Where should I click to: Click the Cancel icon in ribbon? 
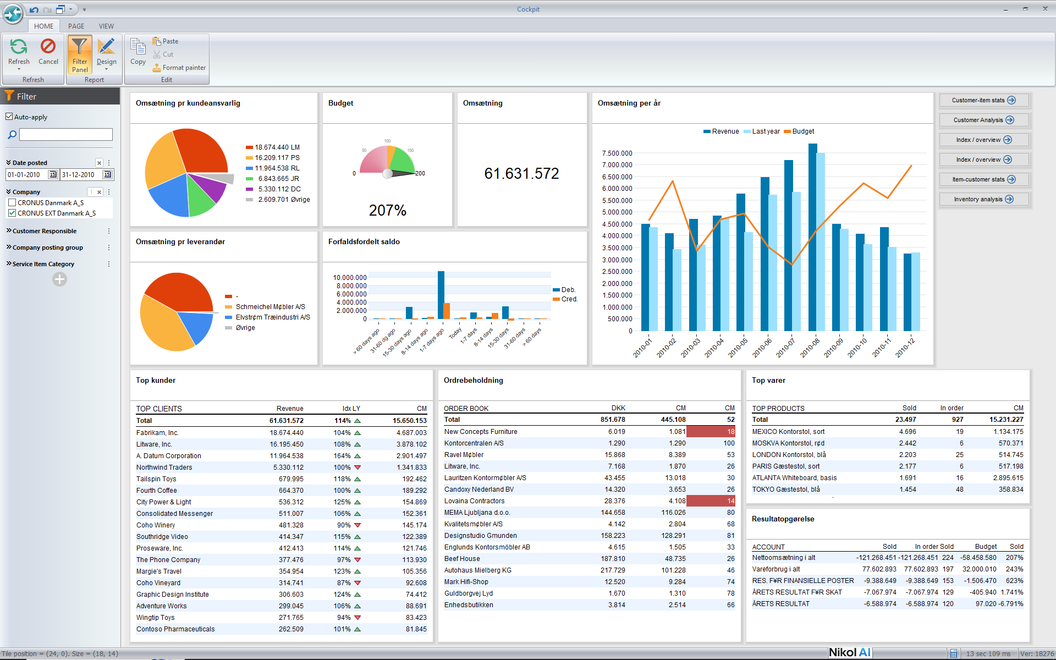pos(48,47)
